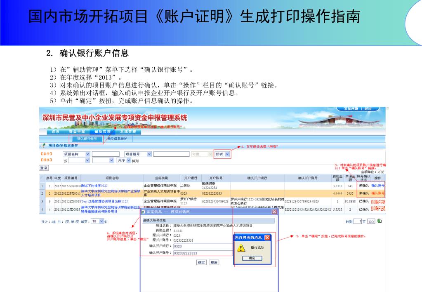The image size is (422, 292).
Task: Click the text field beside the 项目编号 dropdown
Action: (171, 154)
